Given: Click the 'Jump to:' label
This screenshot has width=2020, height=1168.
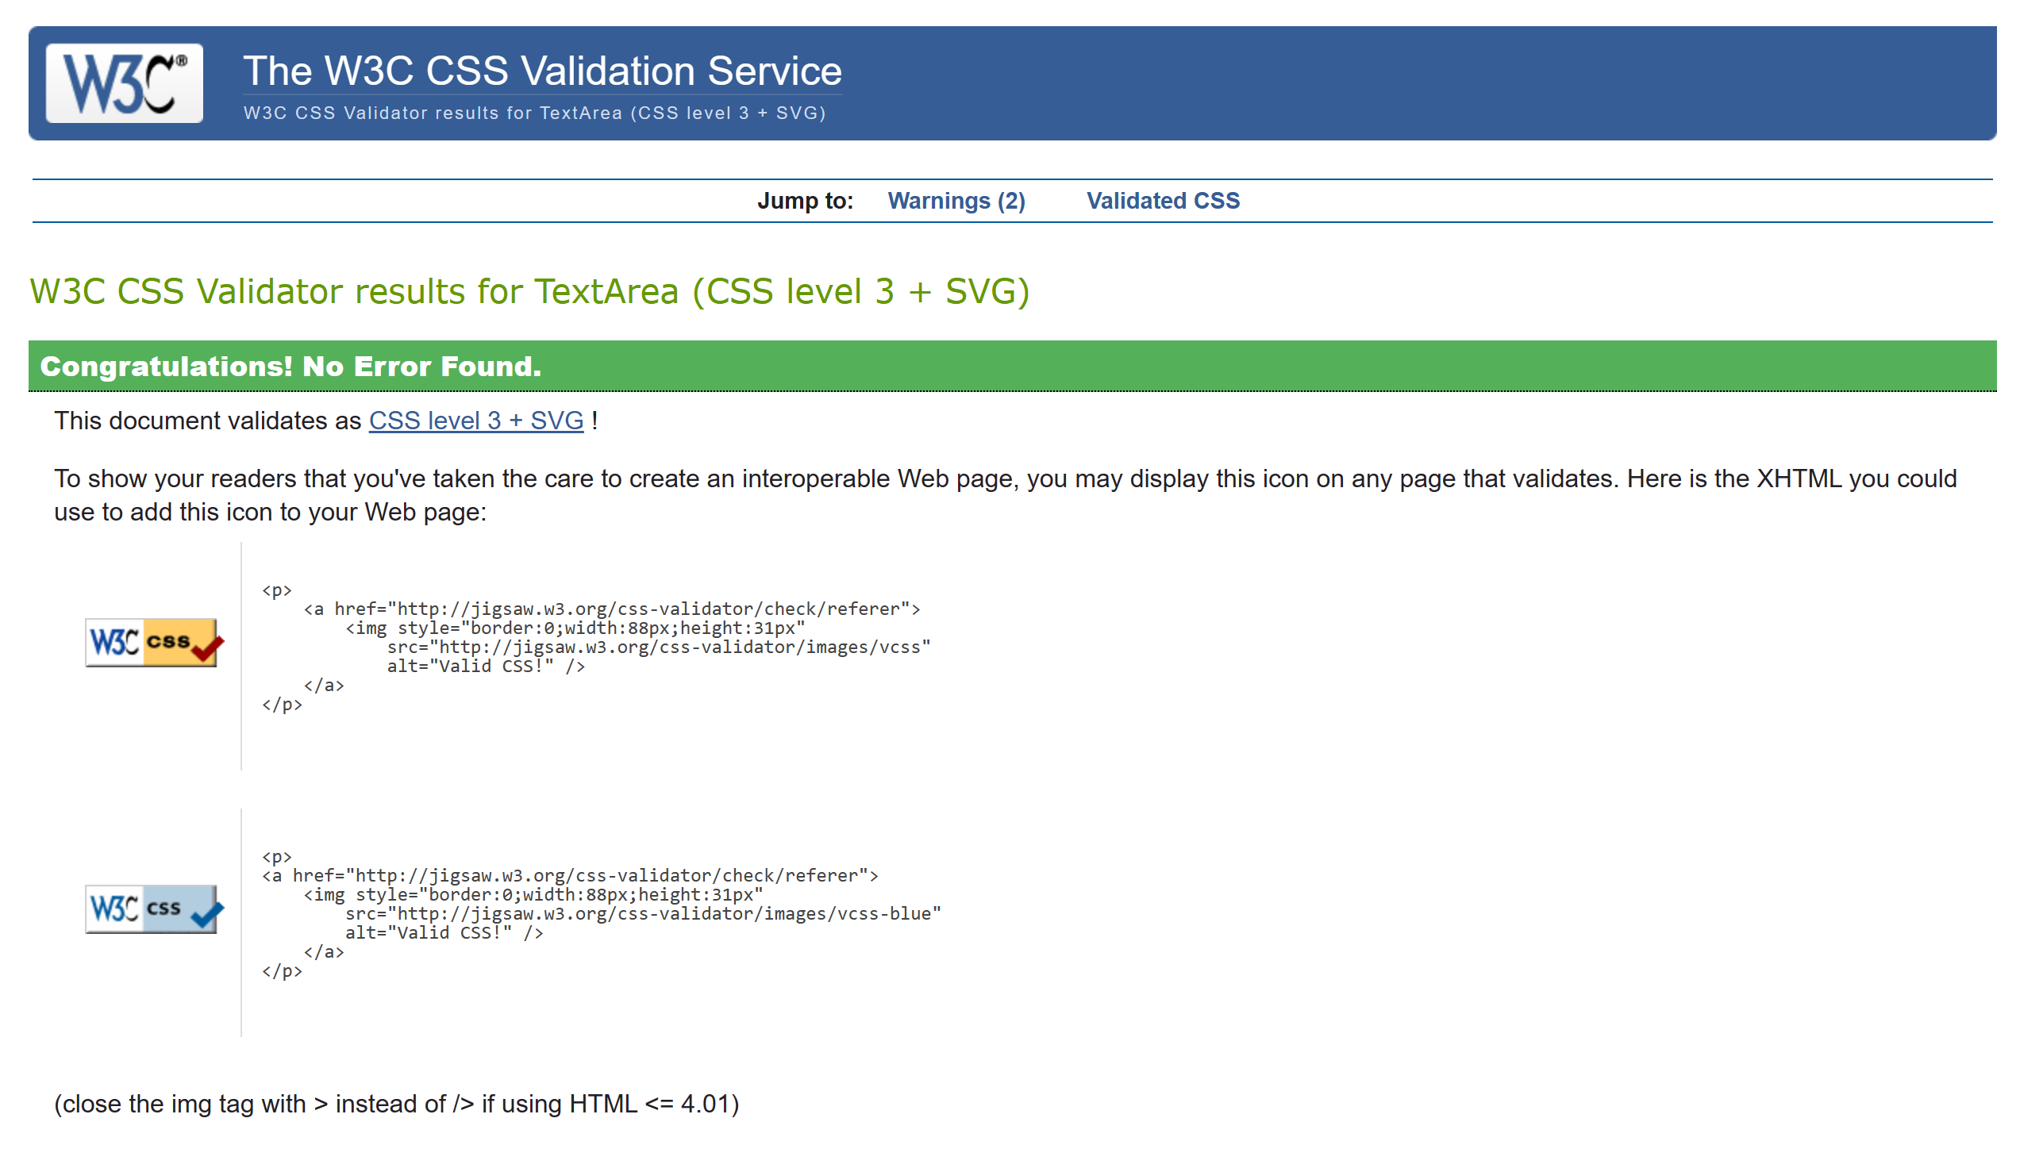Looking at the screenshot, I should pyautogui.click(x=805, y=200).
